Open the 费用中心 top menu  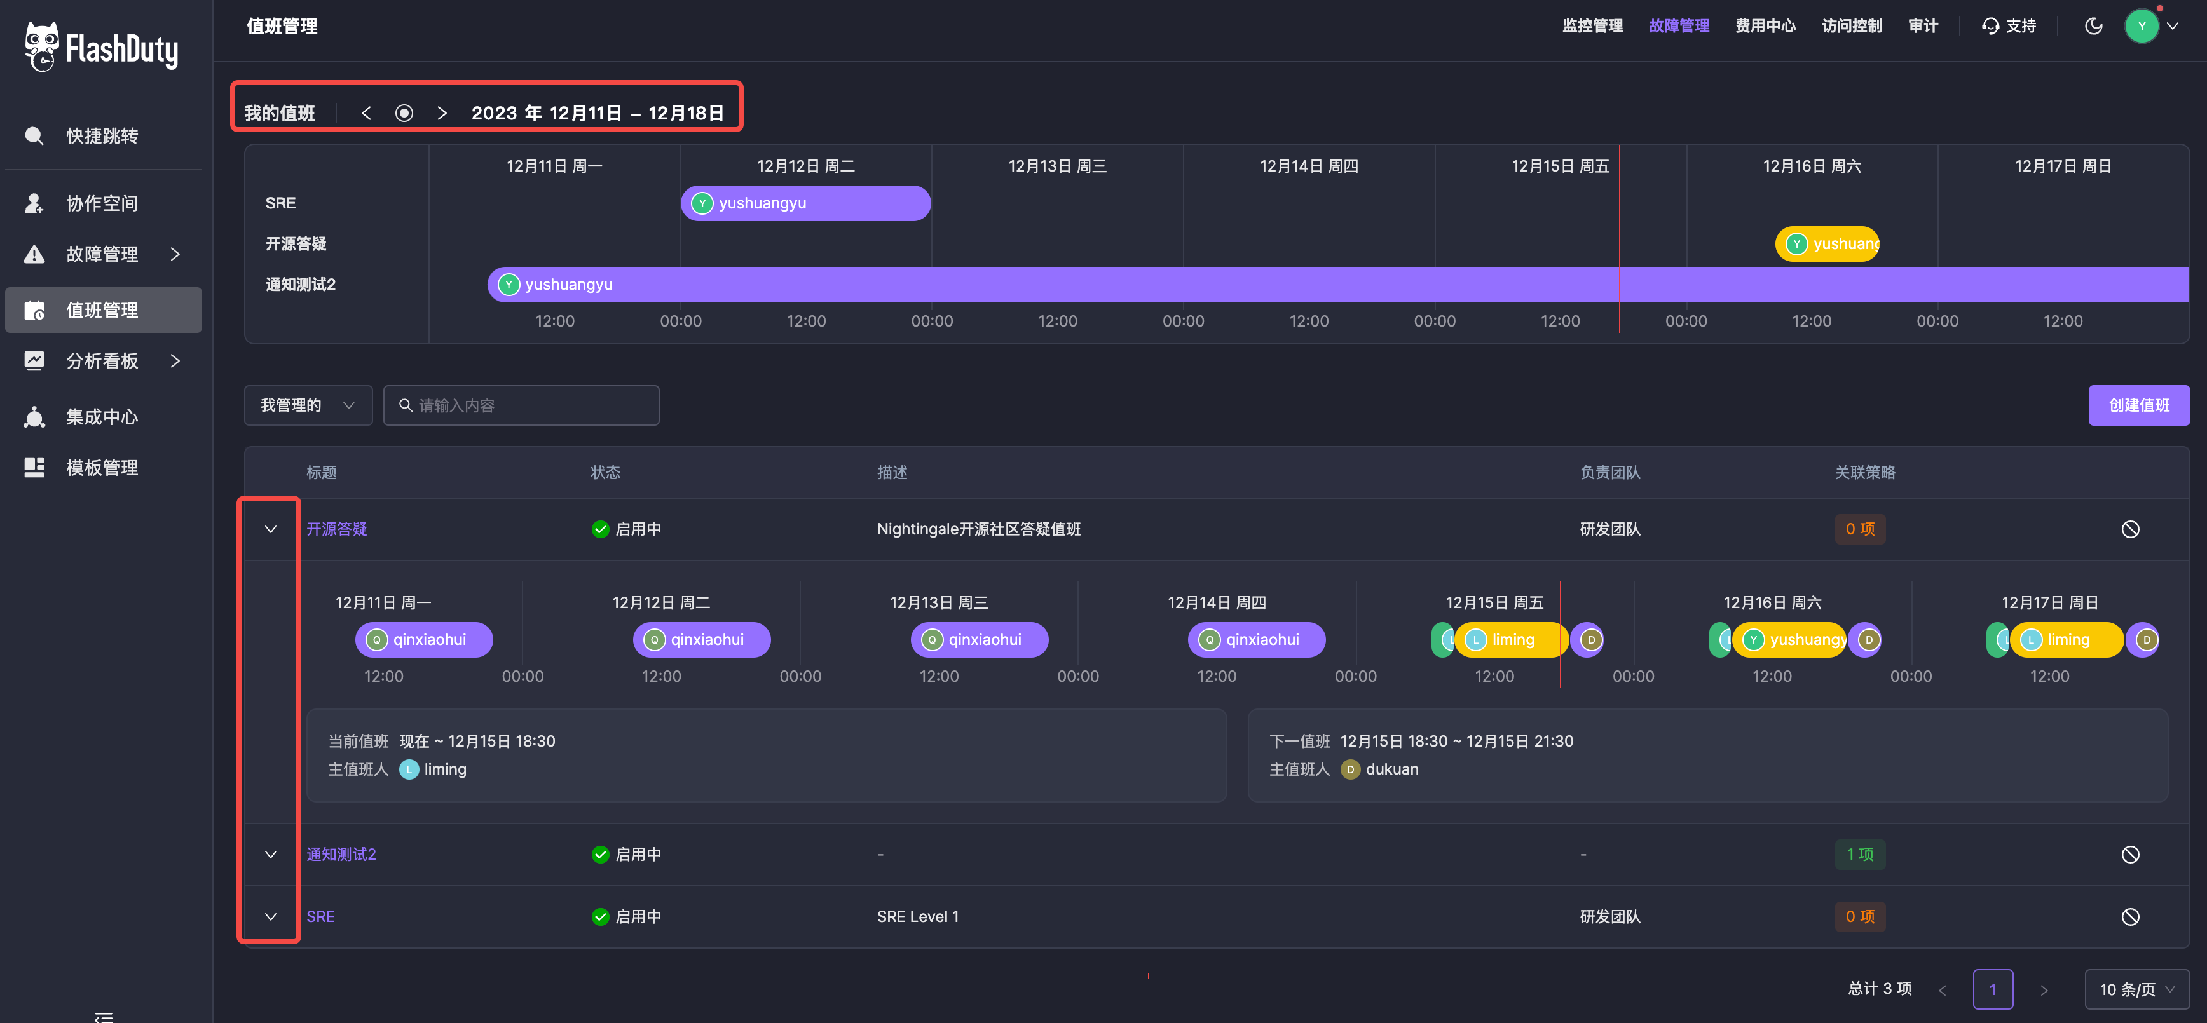[1765, 25]
